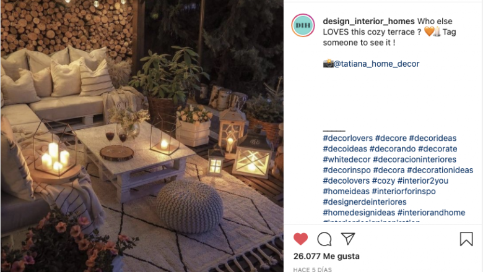Open the #homeideas hashtag
483x272 pixels.
[346, 191]
